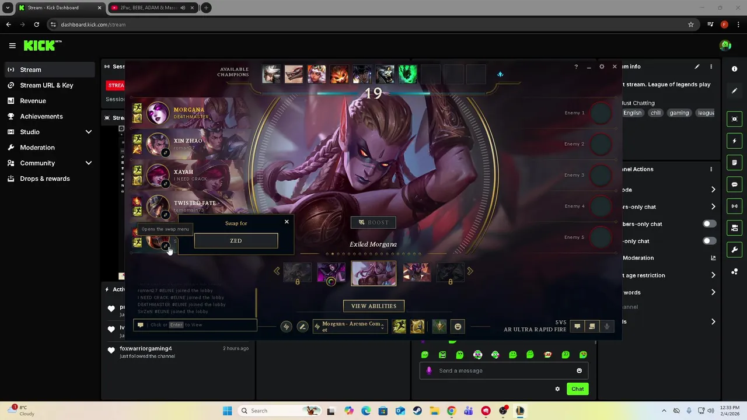Open Kick profile avatar menu
Screen dimensions: 747x420
[725, 45]
